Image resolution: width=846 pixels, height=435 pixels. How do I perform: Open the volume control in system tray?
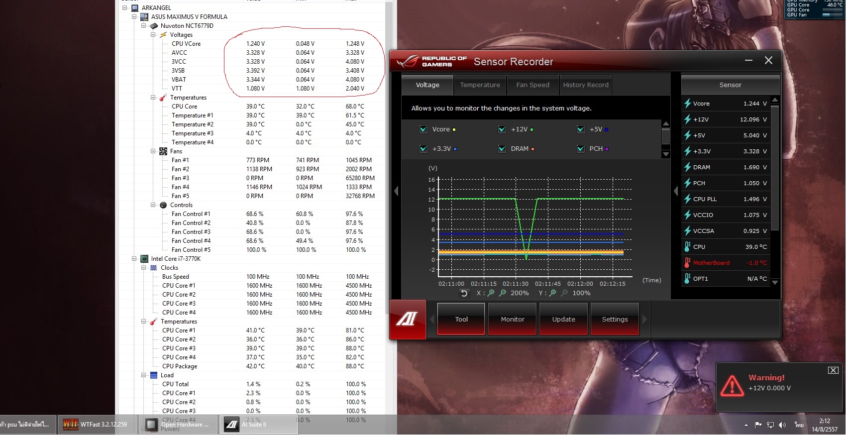click(782, 425)
